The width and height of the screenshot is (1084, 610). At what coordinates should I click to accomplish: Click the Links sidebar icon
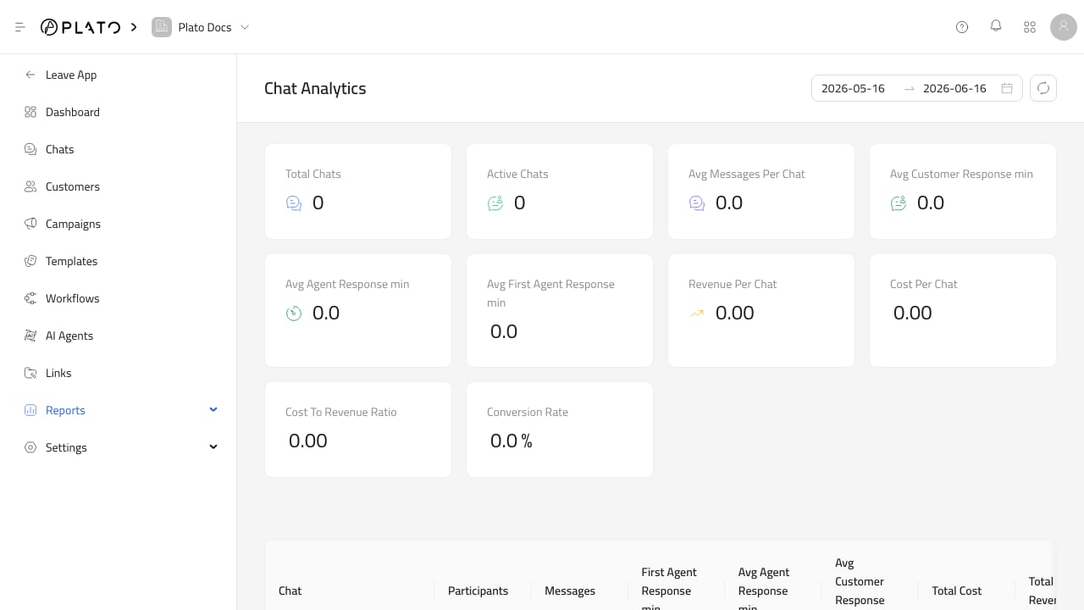click(x=30, y=373)
